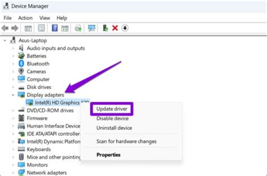Select the DVD/CD-ROM drives label

(x=50, y=111)
